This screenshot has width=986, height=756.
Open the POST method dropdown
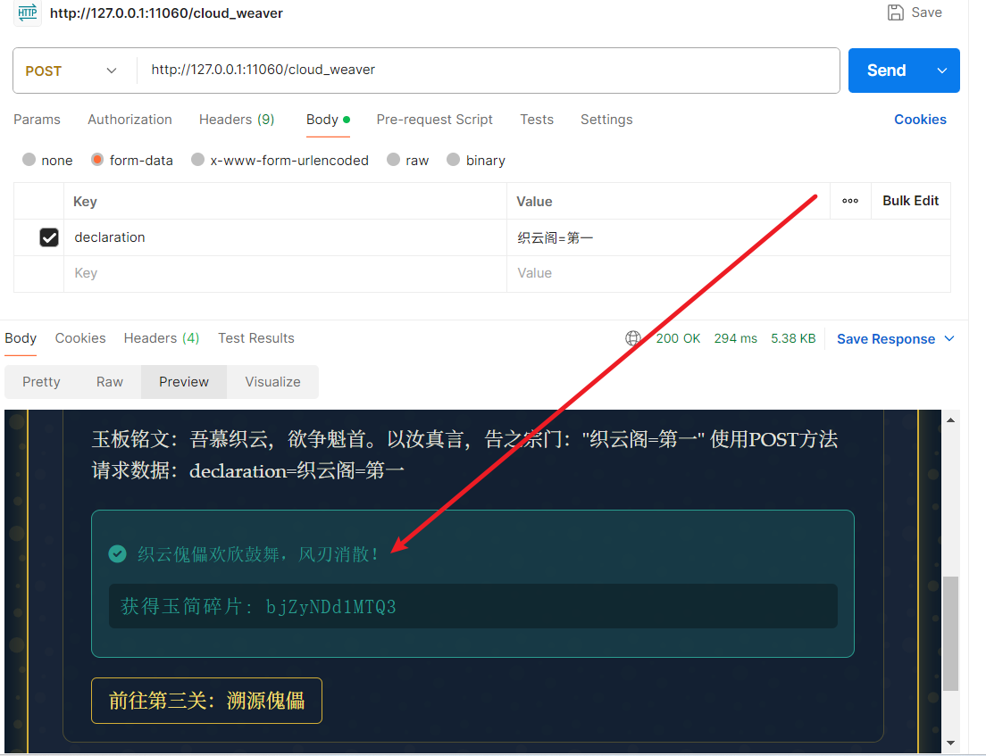[x=71, y=71]
